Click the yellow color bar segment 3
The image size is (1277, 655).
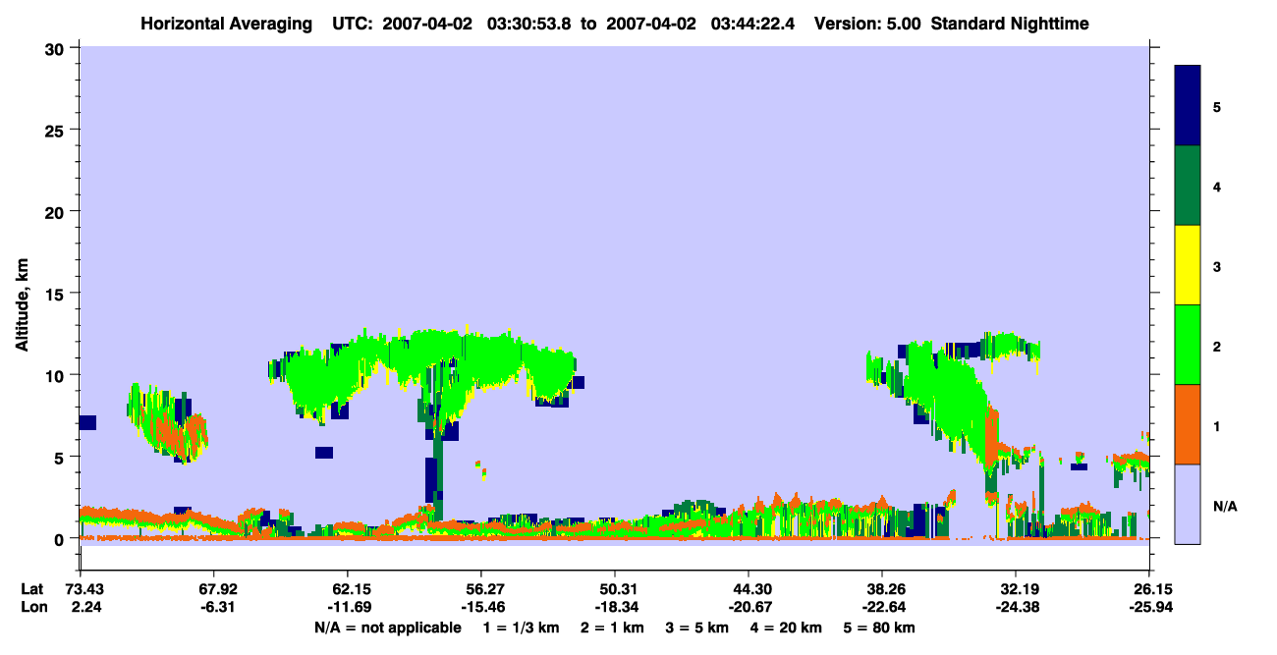click(1188, 265)
